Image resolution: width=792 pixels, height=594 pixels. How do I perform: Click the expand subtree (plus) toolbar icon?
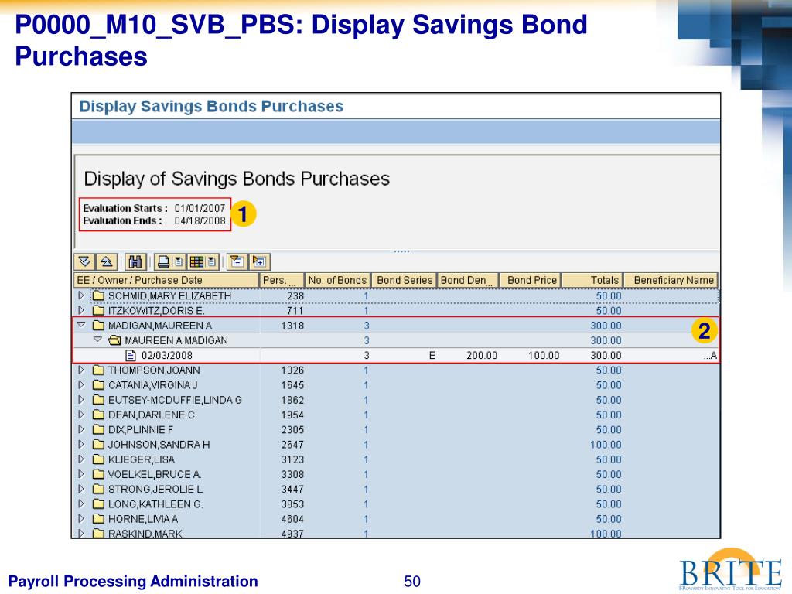click(x=259, y=261)
